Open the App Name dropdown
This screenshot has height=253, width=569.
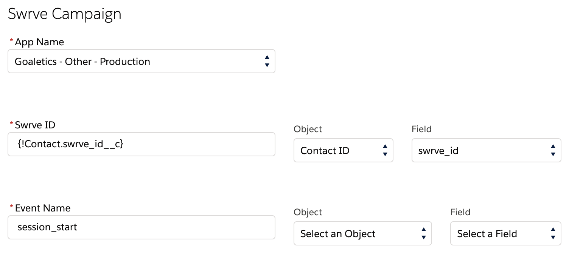click(141, 61)
